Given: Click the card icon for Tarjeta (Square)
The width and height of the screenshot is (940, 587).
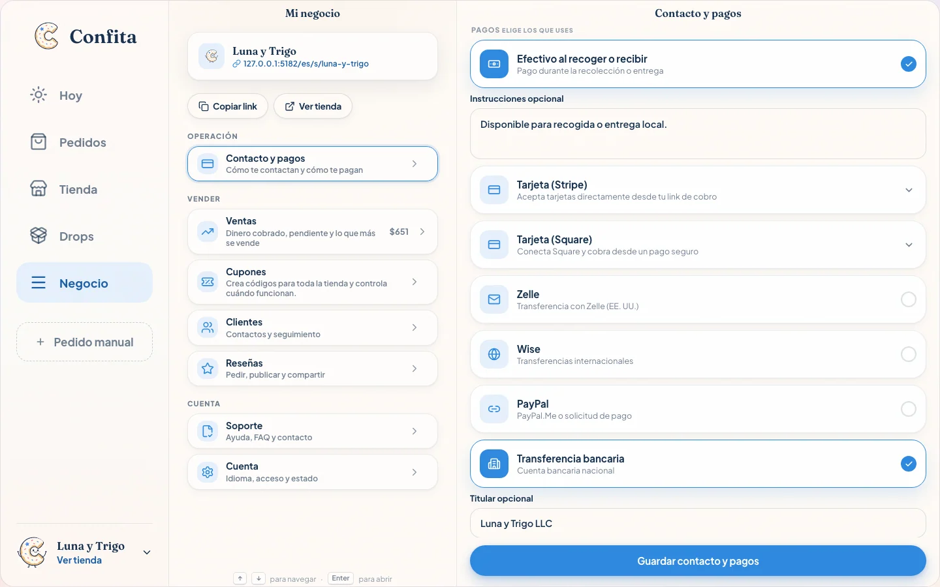Looking at the screenshot, I should tap(494, 245).
